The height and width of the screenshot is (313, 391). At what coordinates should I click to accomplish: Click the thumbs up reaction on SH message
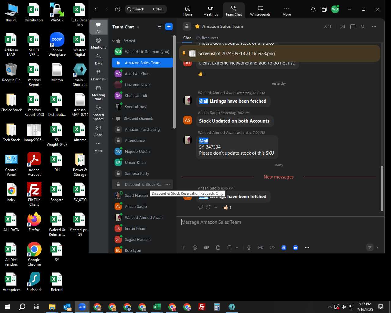tap(202, 74)
